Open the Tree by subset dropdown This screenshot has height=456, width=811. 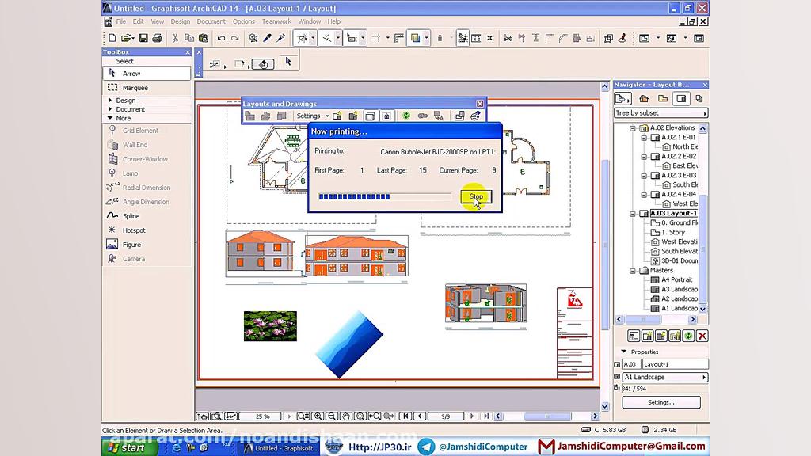click(x=661, y=113)
